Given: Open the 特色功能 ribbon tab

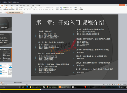Looking at the screenshot, I should [38, 5].
